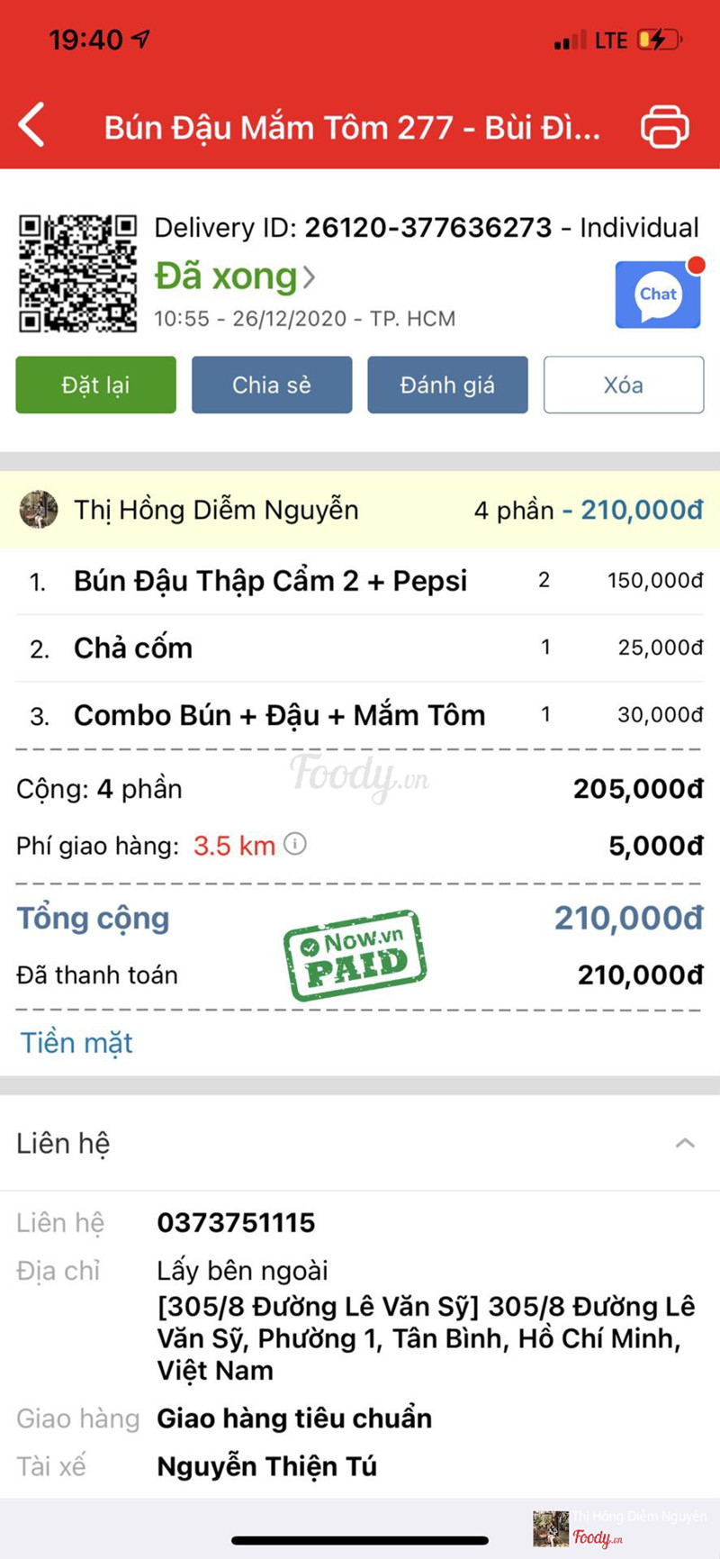Screen dimensions: 720x1559
Task: Tap the Now.vn PAID stamp
Action: coord(355,956)
